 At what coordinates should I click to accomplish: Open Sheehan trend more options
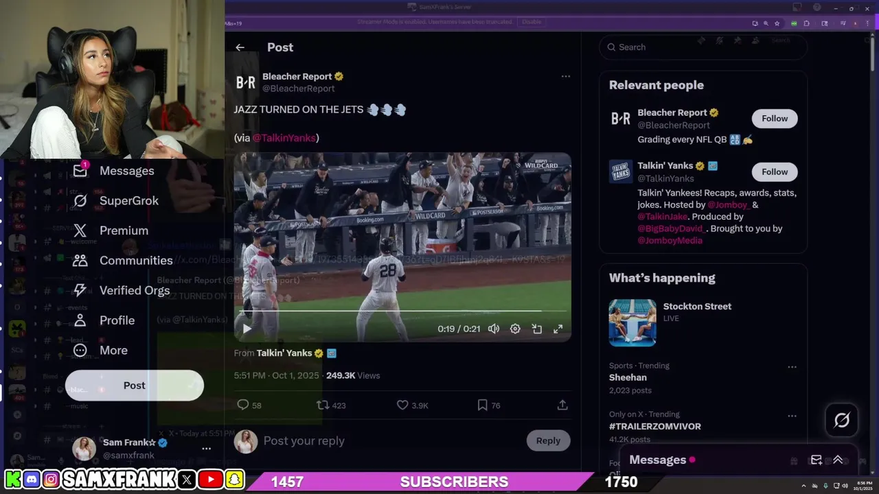pyautogui.click(x=792, y=367)
